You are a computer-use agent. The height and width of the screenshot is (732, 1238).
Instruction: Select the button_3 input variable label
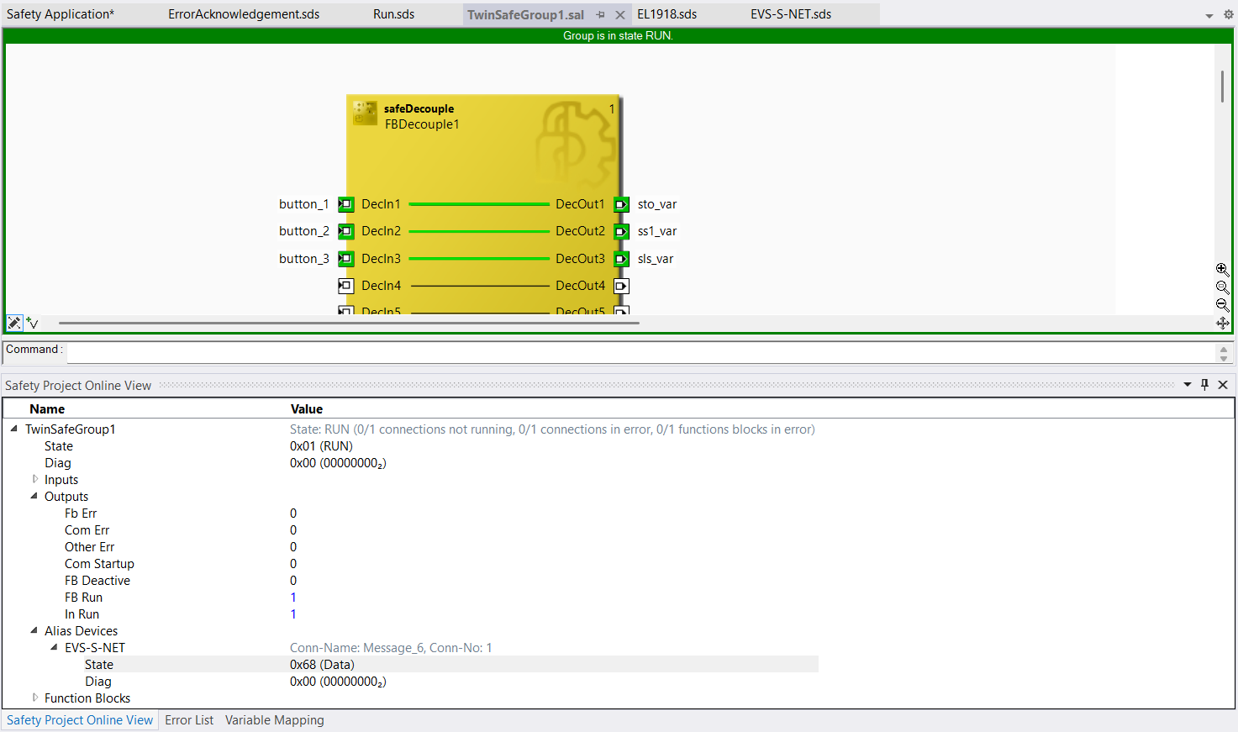pyautogui.click(x=304, y=259)
